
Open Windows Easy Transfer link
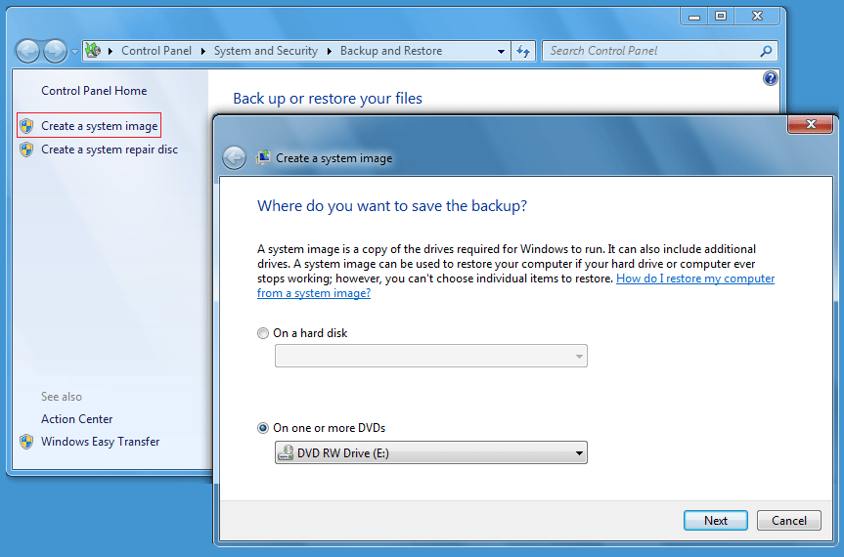pos(101,442)
